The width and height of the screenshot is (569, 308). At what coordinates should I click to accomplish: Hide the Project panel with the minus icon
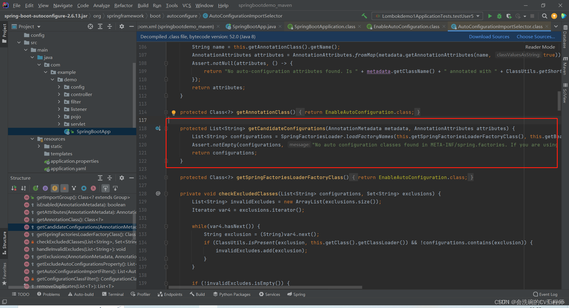click(x=132, y=27)
